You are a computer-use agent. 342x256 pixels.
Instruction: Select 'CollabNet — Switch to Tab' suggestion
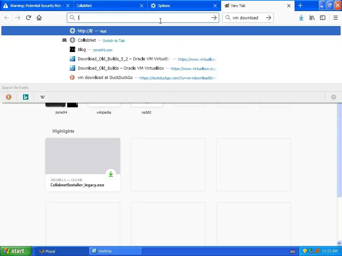(171, 40)
